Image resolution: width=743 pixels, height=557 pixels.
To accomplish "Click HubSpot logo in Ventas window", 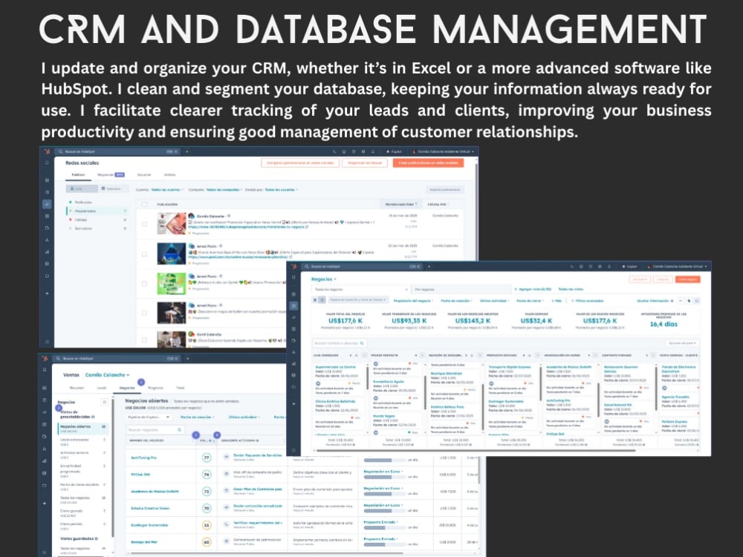I will point(45,359).
